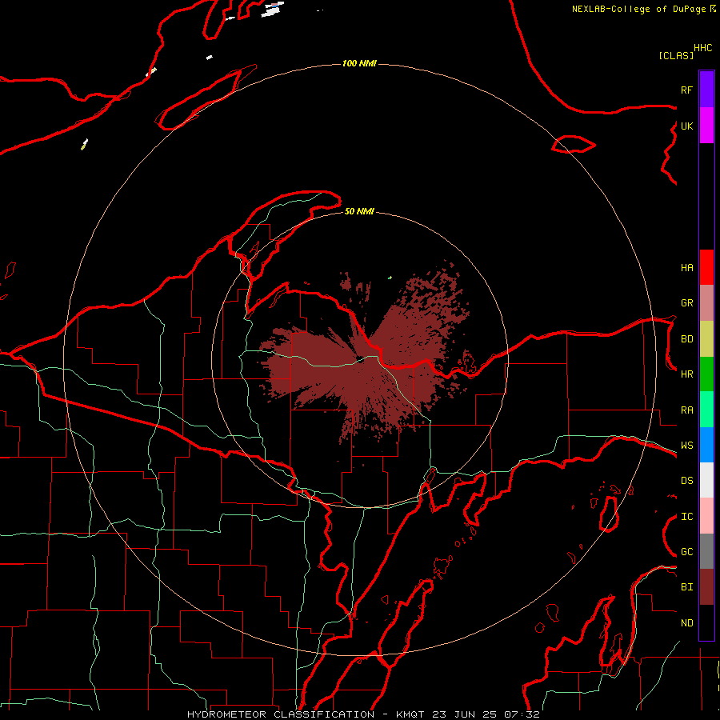The width and height of the screenshot is (720, 720).
Task: Click the DS white legend swatch
Action: (706, 480)
